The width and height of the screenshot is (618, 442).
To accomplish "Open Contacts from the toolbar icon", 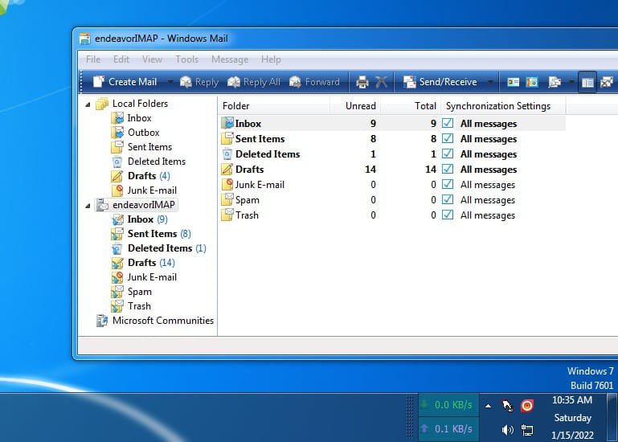I will point(513,82).
